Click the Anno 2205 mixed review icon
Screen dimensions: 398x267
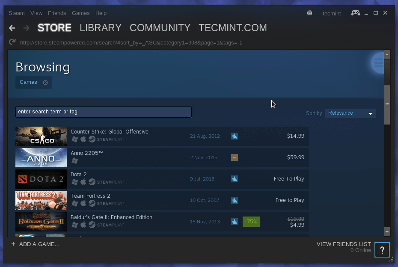(x=234, y=157)
